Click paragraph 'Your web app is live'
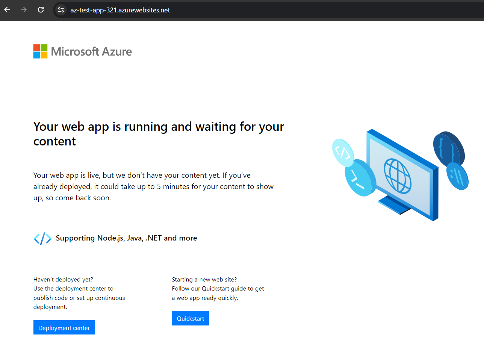This screenshot has height=339, width=484. click(x=153, y=186)
